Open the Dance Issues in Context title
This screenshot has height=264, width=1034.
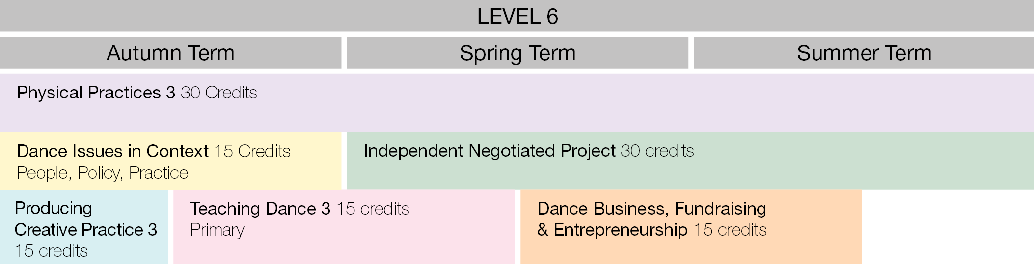coord(112,151)
